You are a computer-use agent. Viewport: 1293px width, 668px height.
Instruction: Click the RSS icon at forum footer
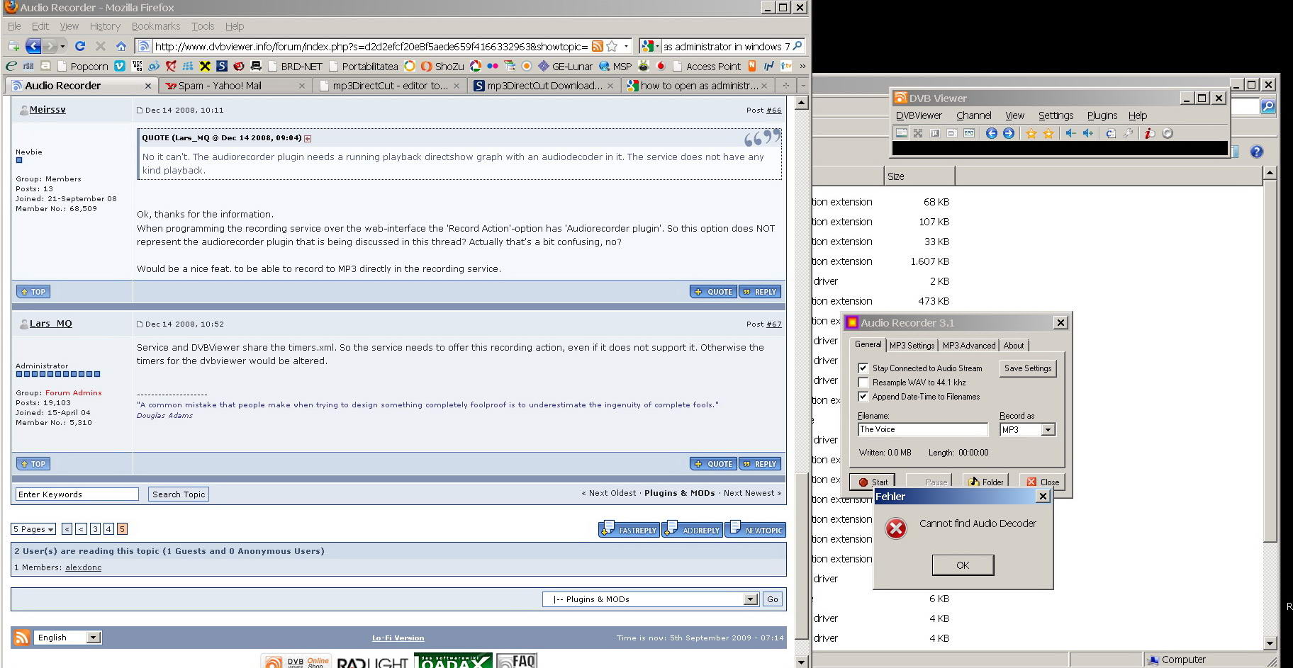(22, 637)
